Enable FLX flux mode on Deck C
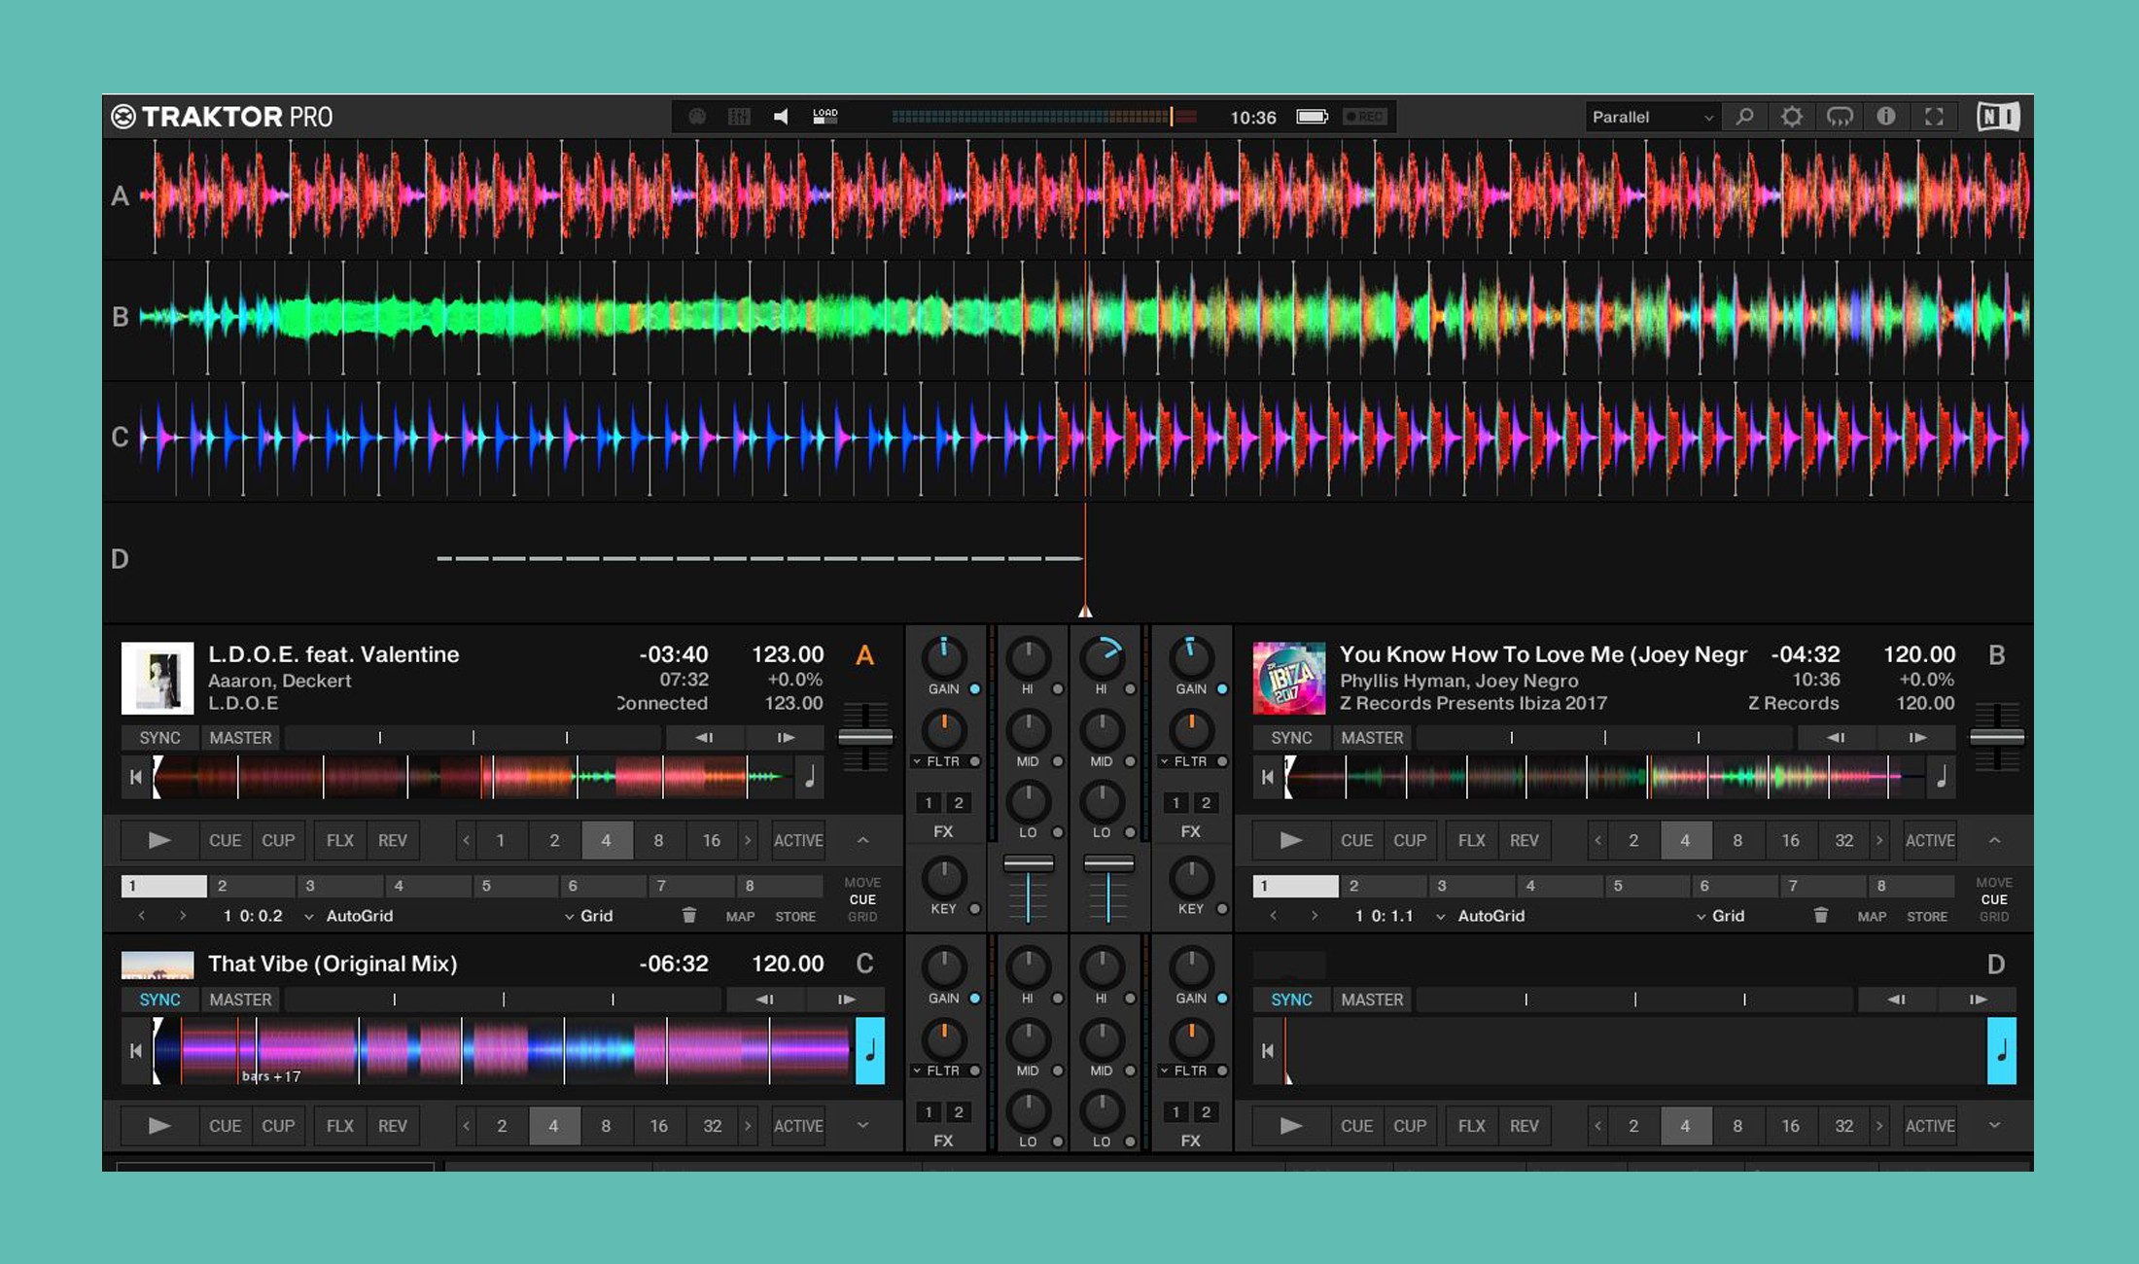 [x=339, y=1126]
